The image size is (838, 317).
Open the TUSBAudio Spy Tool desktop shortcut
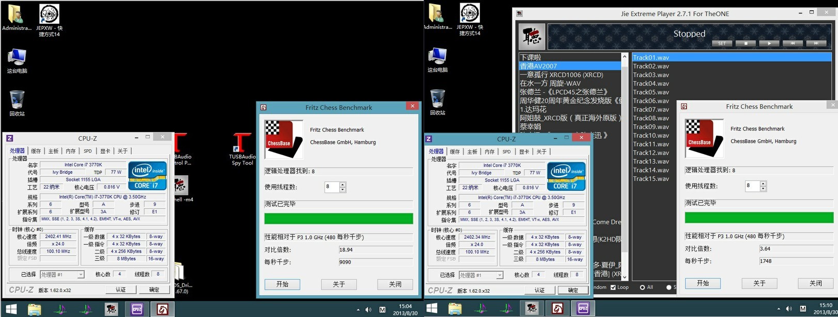click(x=242, y=149)
